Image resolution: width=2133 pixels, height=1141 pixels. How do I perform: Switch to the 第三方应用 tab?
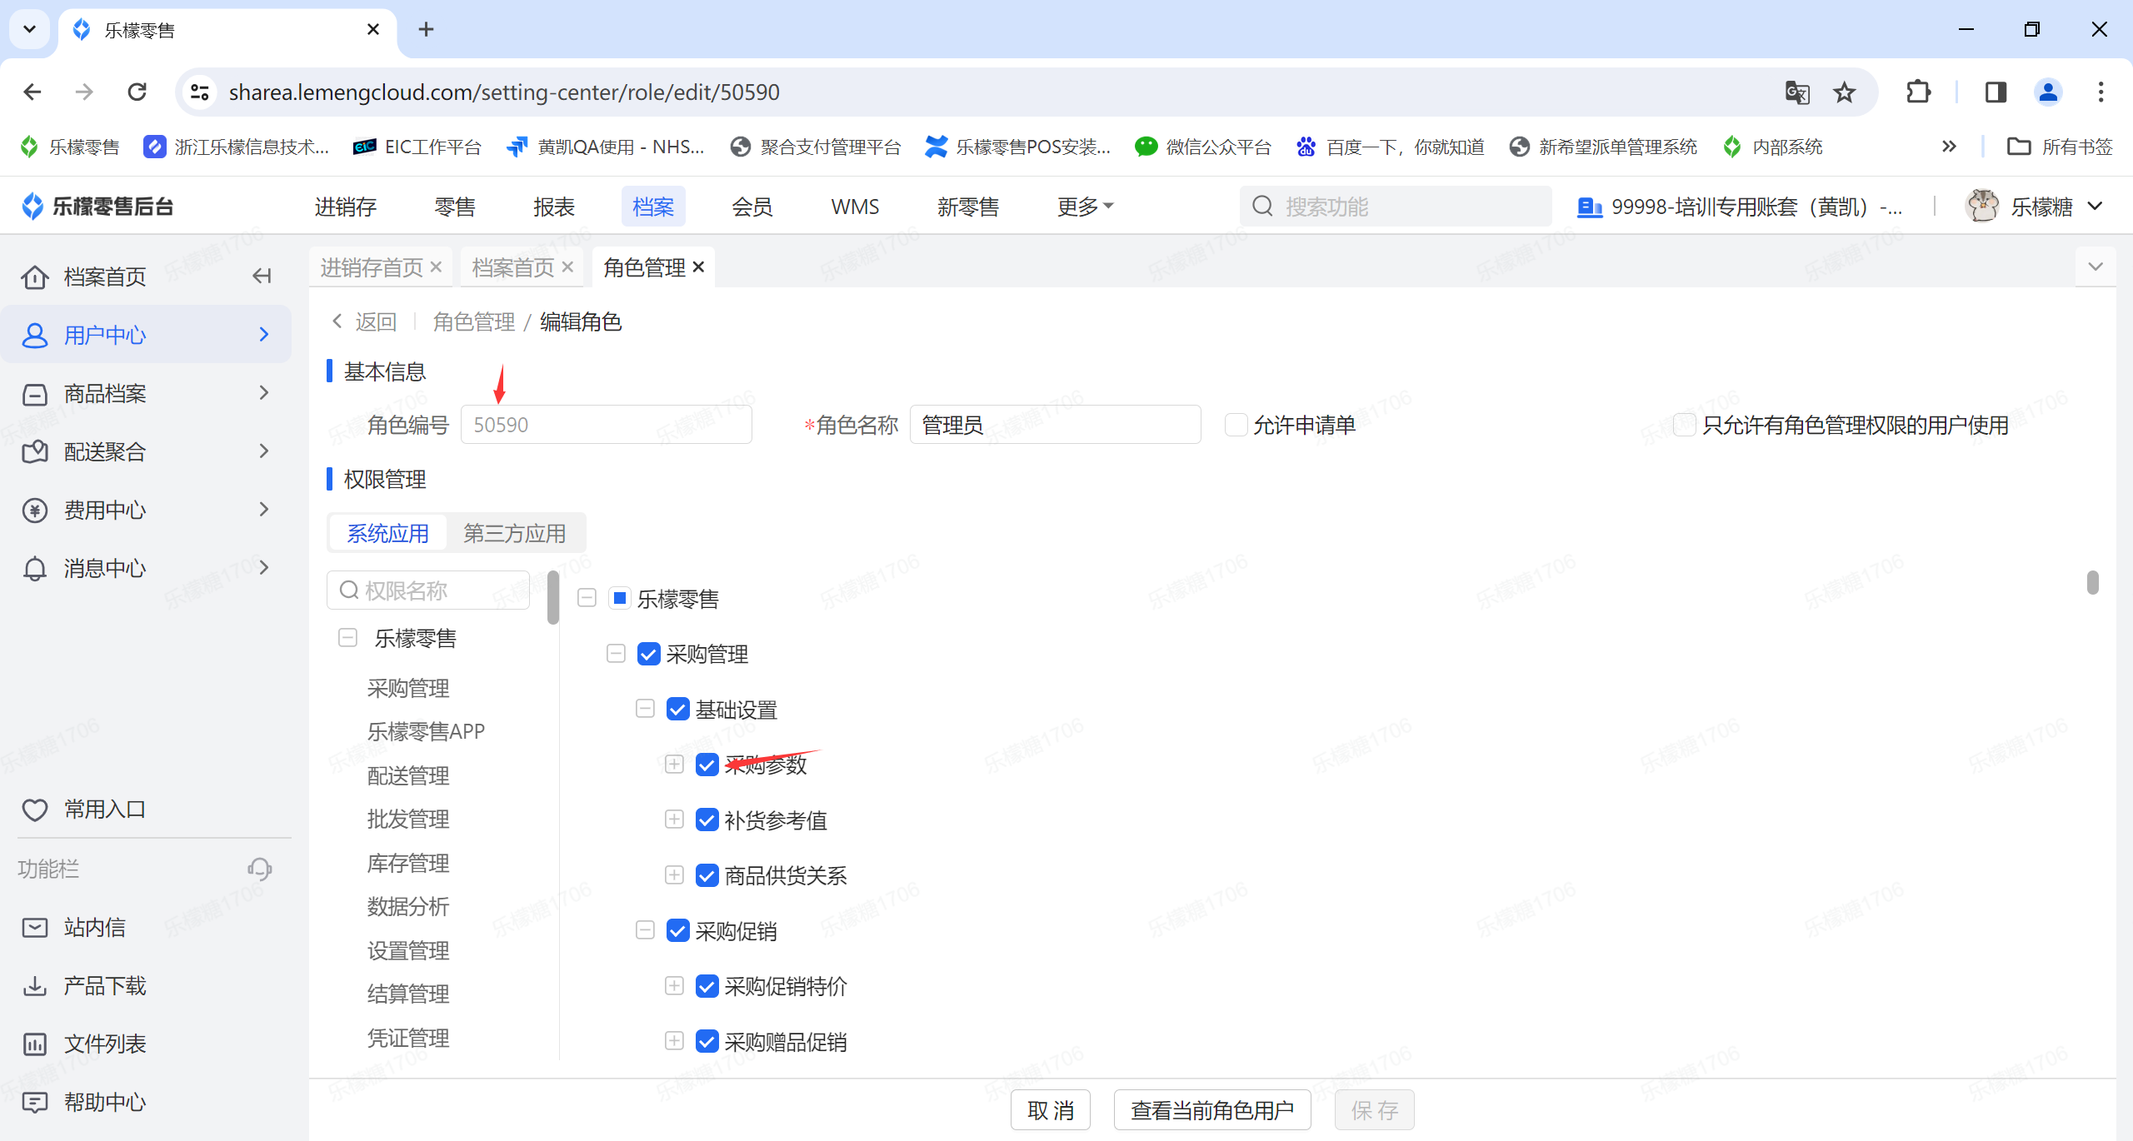515,533
